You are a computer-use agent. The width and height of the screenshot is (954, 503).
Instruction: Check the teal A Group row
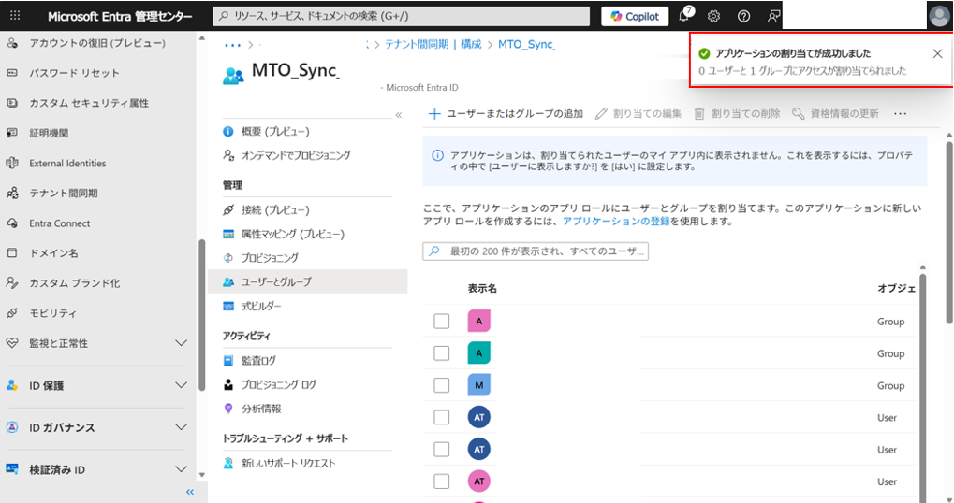(x=442, y=353)
